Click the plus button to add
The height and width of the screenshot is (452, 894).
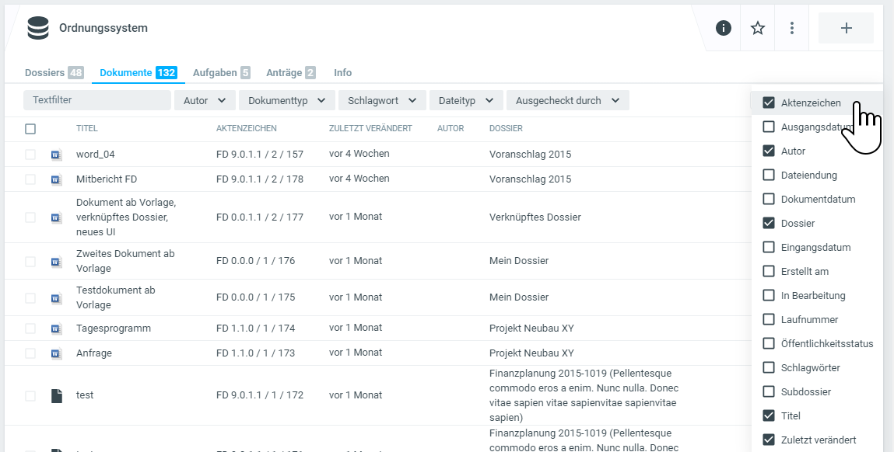pyautogui.click(x=846, y=29)
